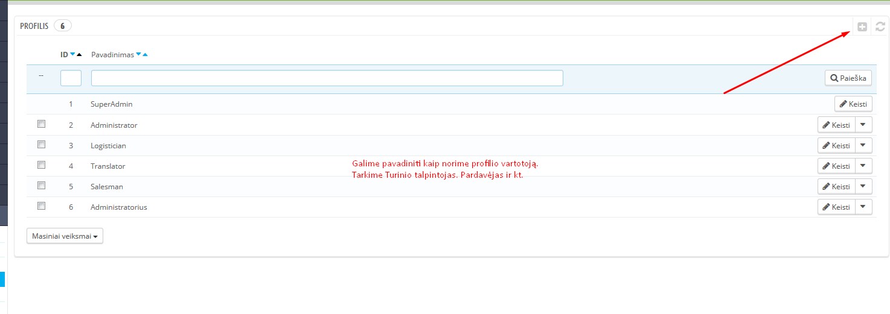Click Keisti for the Logistician profile
Viewport: 890px width, 314px height.
tap(836, 146)
